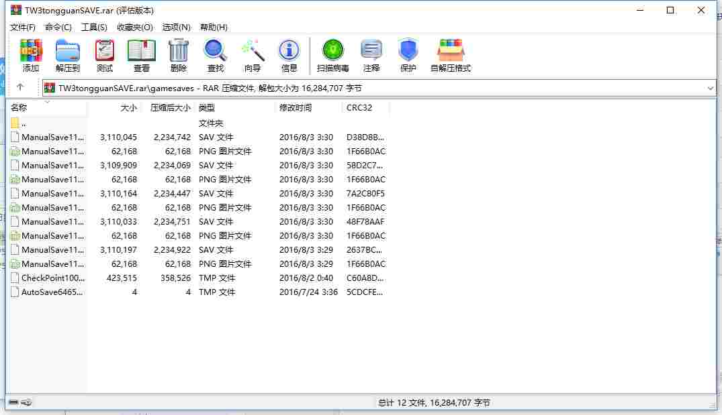Select PNG file modified 2016/8/3 3:29
Screen dimensions: 722x415
[198, 263]
